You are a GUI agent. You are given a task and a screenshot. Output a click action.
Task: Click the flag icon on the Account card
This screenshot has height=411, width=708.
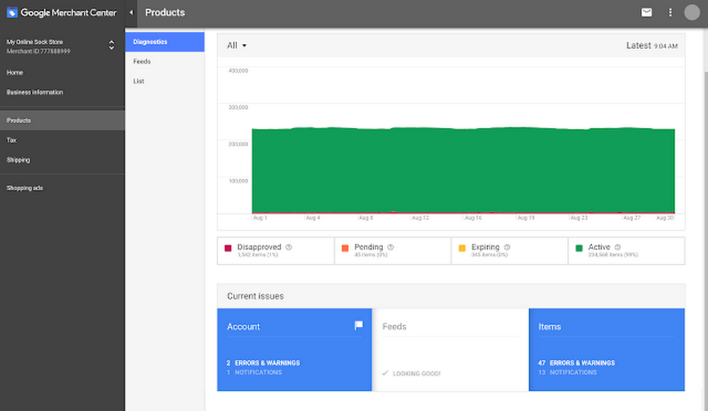(358, 325)
